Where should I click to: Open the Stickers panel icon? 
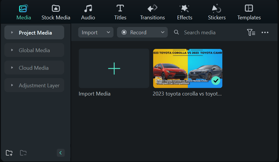[217, 8]
